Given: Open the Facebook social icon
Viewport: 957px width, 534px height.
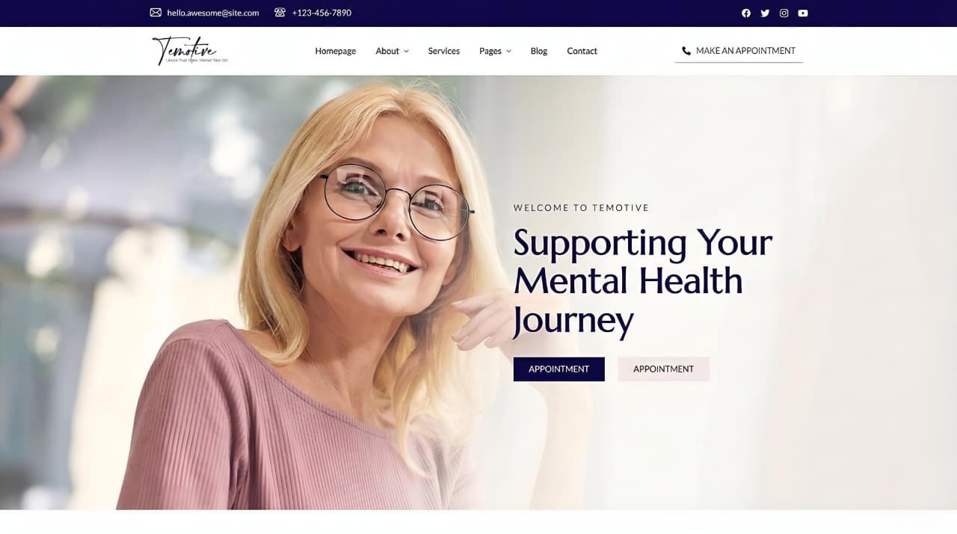Looking at the screenshot, I should click(746, 13).
